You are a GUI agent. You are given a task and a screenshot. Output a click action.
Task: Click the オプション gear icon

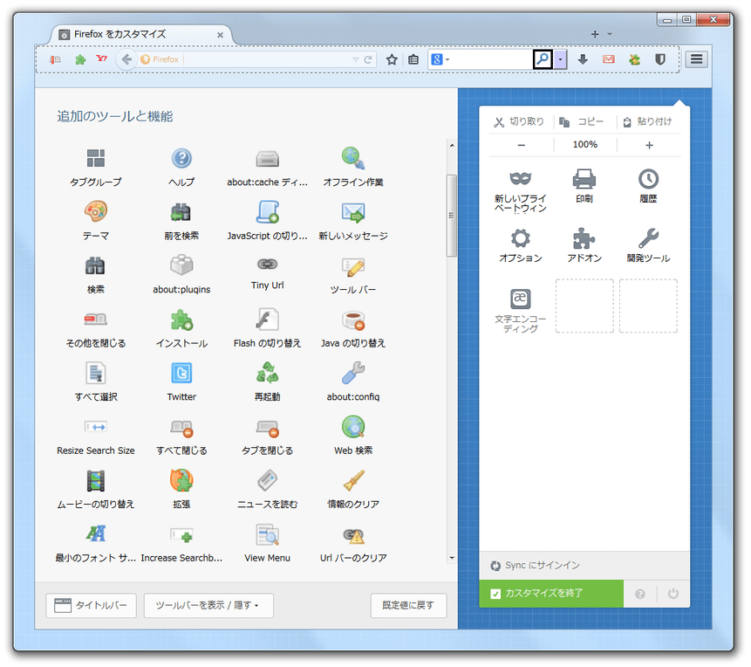coord(520,238)
